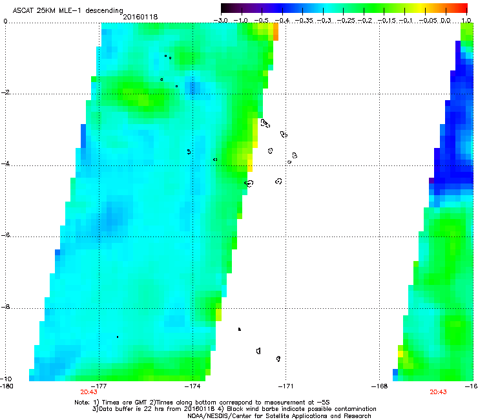Click the "-2" latitude axis label
This screenshot has height=420, width=478.
[5, 92]
